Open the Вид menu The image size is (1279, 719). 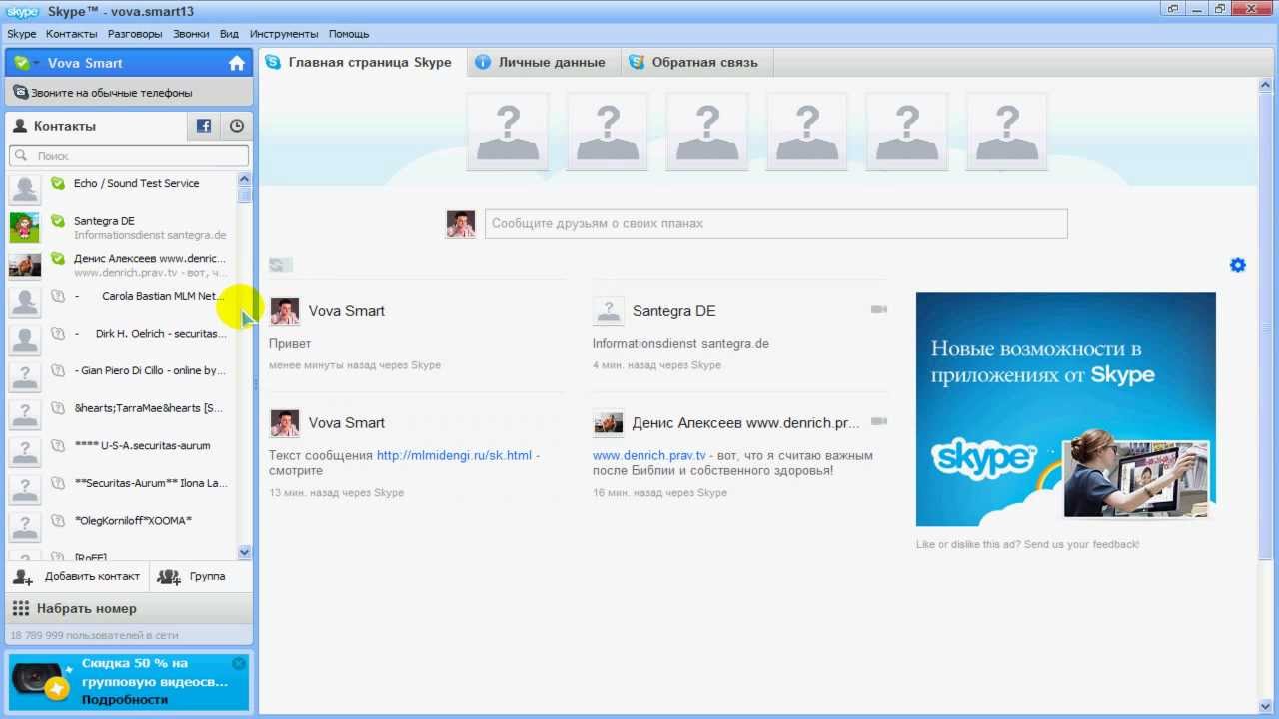tap(229, 34)
